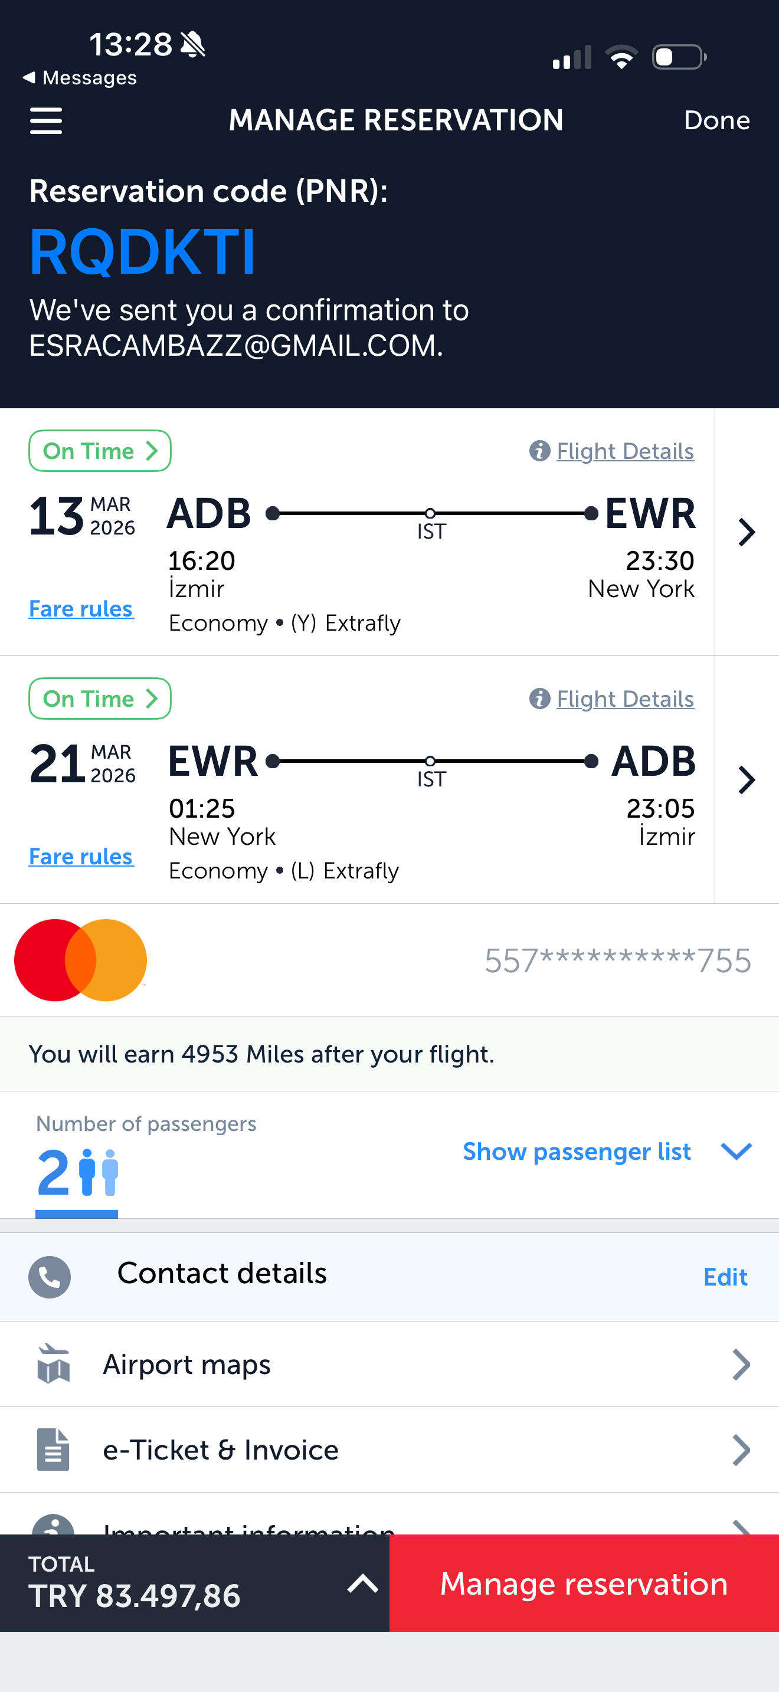This screenshot has height=1692, width=779.
Task: Tap Done in the header
Action: 716,121
